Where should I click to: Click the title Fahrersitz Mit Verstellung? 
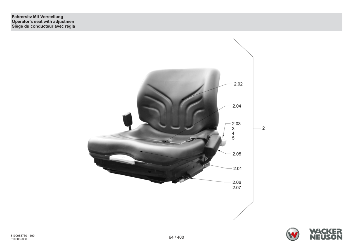tap(37, 17)
